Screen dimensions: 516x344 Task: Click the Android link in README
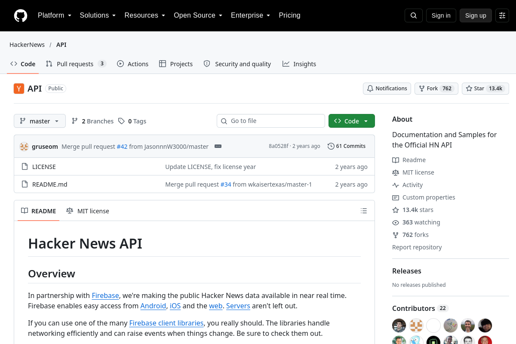[153, 306]
